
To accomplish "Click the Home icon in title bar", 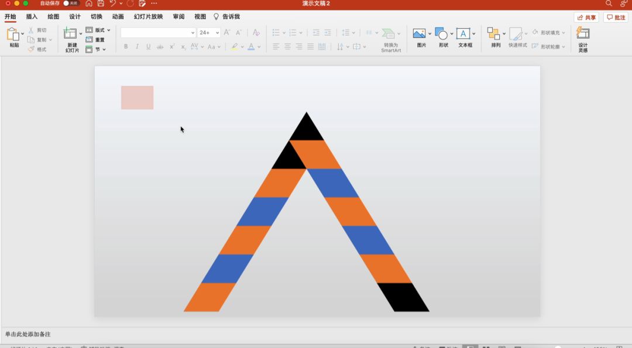I will tap(89, 4).
